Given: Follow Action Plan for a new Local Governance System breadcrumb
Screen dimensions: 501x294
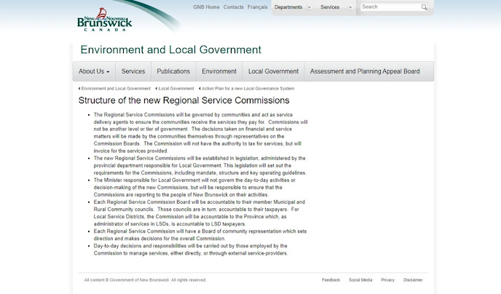Looking at the screenshot, I should coord(247,89).
